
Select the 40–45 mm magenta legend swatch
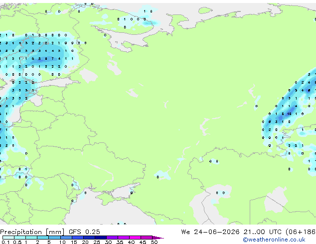click(135, 238)
